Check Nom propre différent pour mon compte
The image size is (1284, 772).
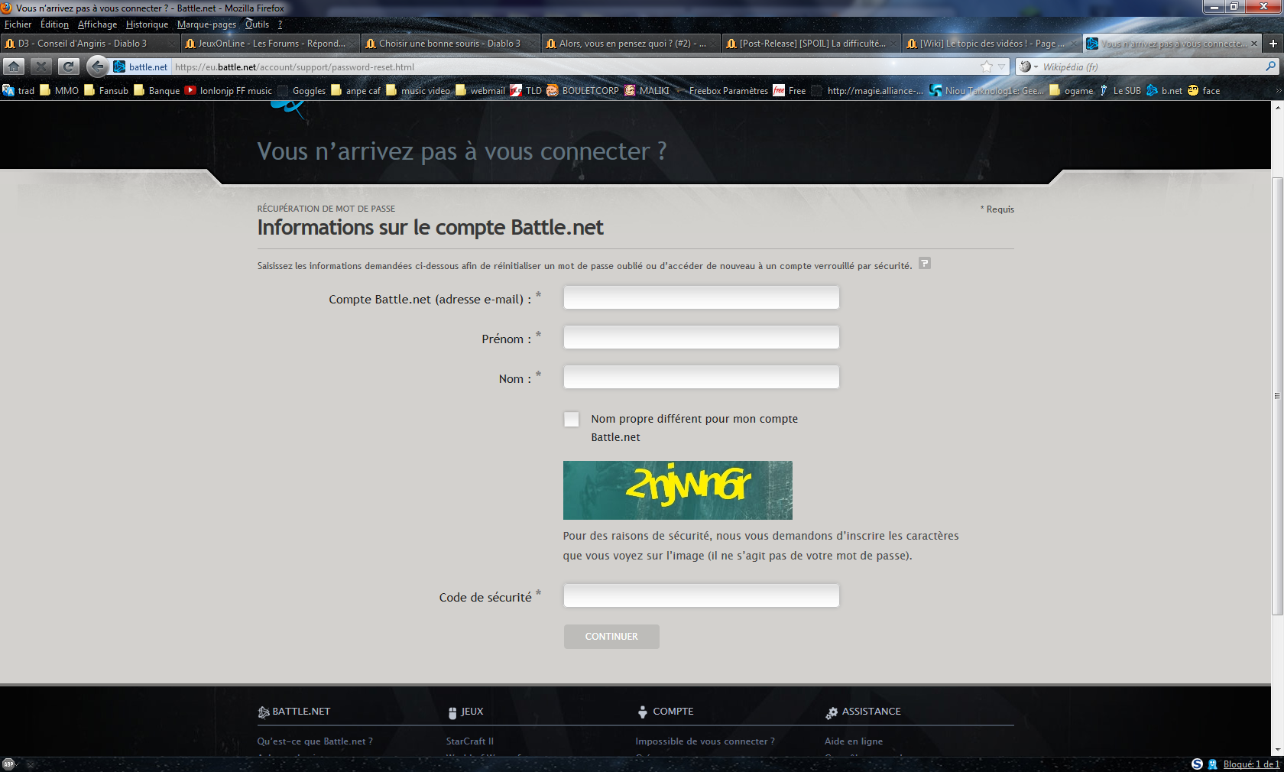[571, 419]
